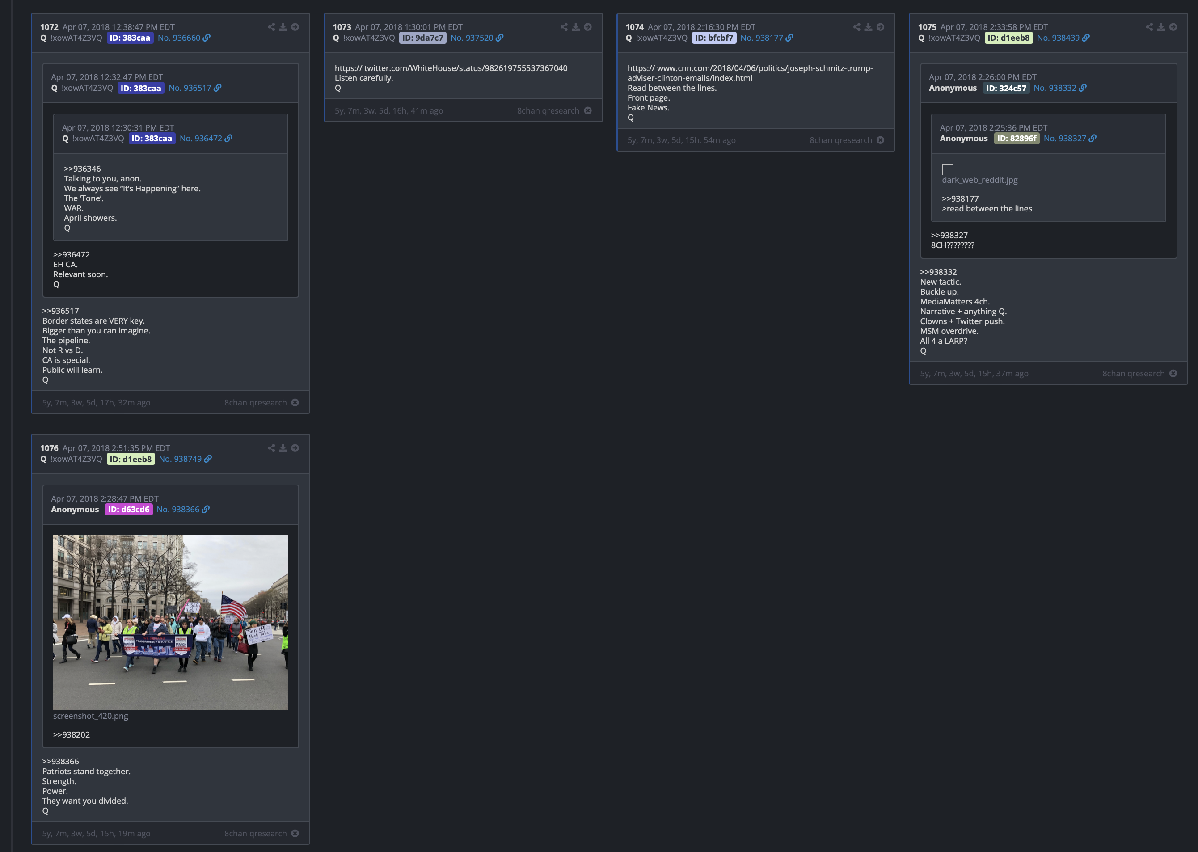Open link No. 936517
The height and width of the screenshot is (852, 1198).
194,88
